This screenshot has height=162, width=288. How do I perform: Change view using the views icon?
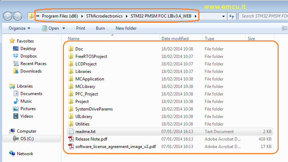(284, 28)
